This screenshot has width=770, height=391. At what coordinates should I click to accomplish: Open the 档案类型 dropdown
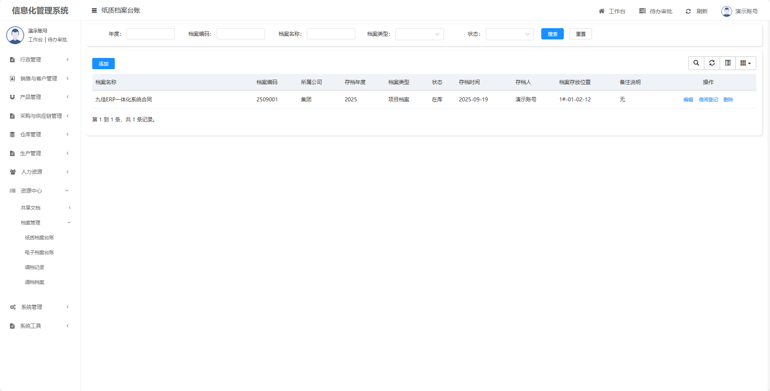tap(419, 34)
